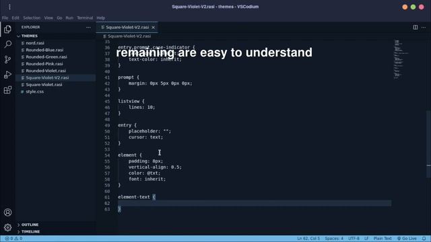Open the Accounts menu icon

click(x=7, y=212)
